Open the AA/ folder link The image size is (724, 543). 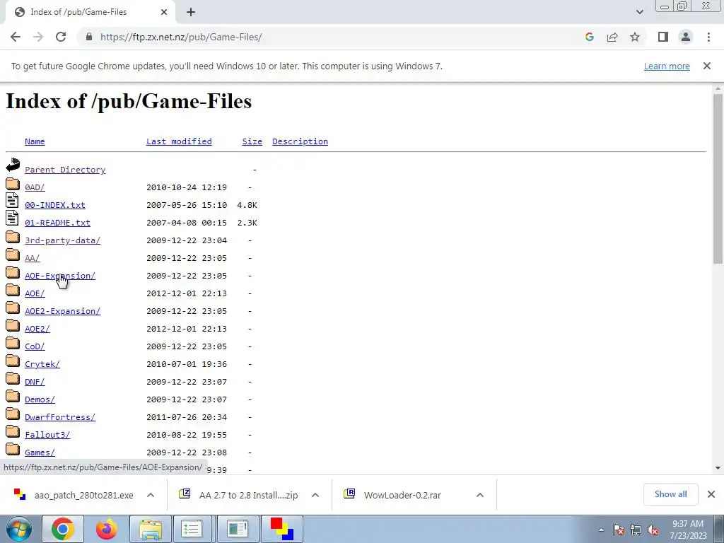pos(33,257)
